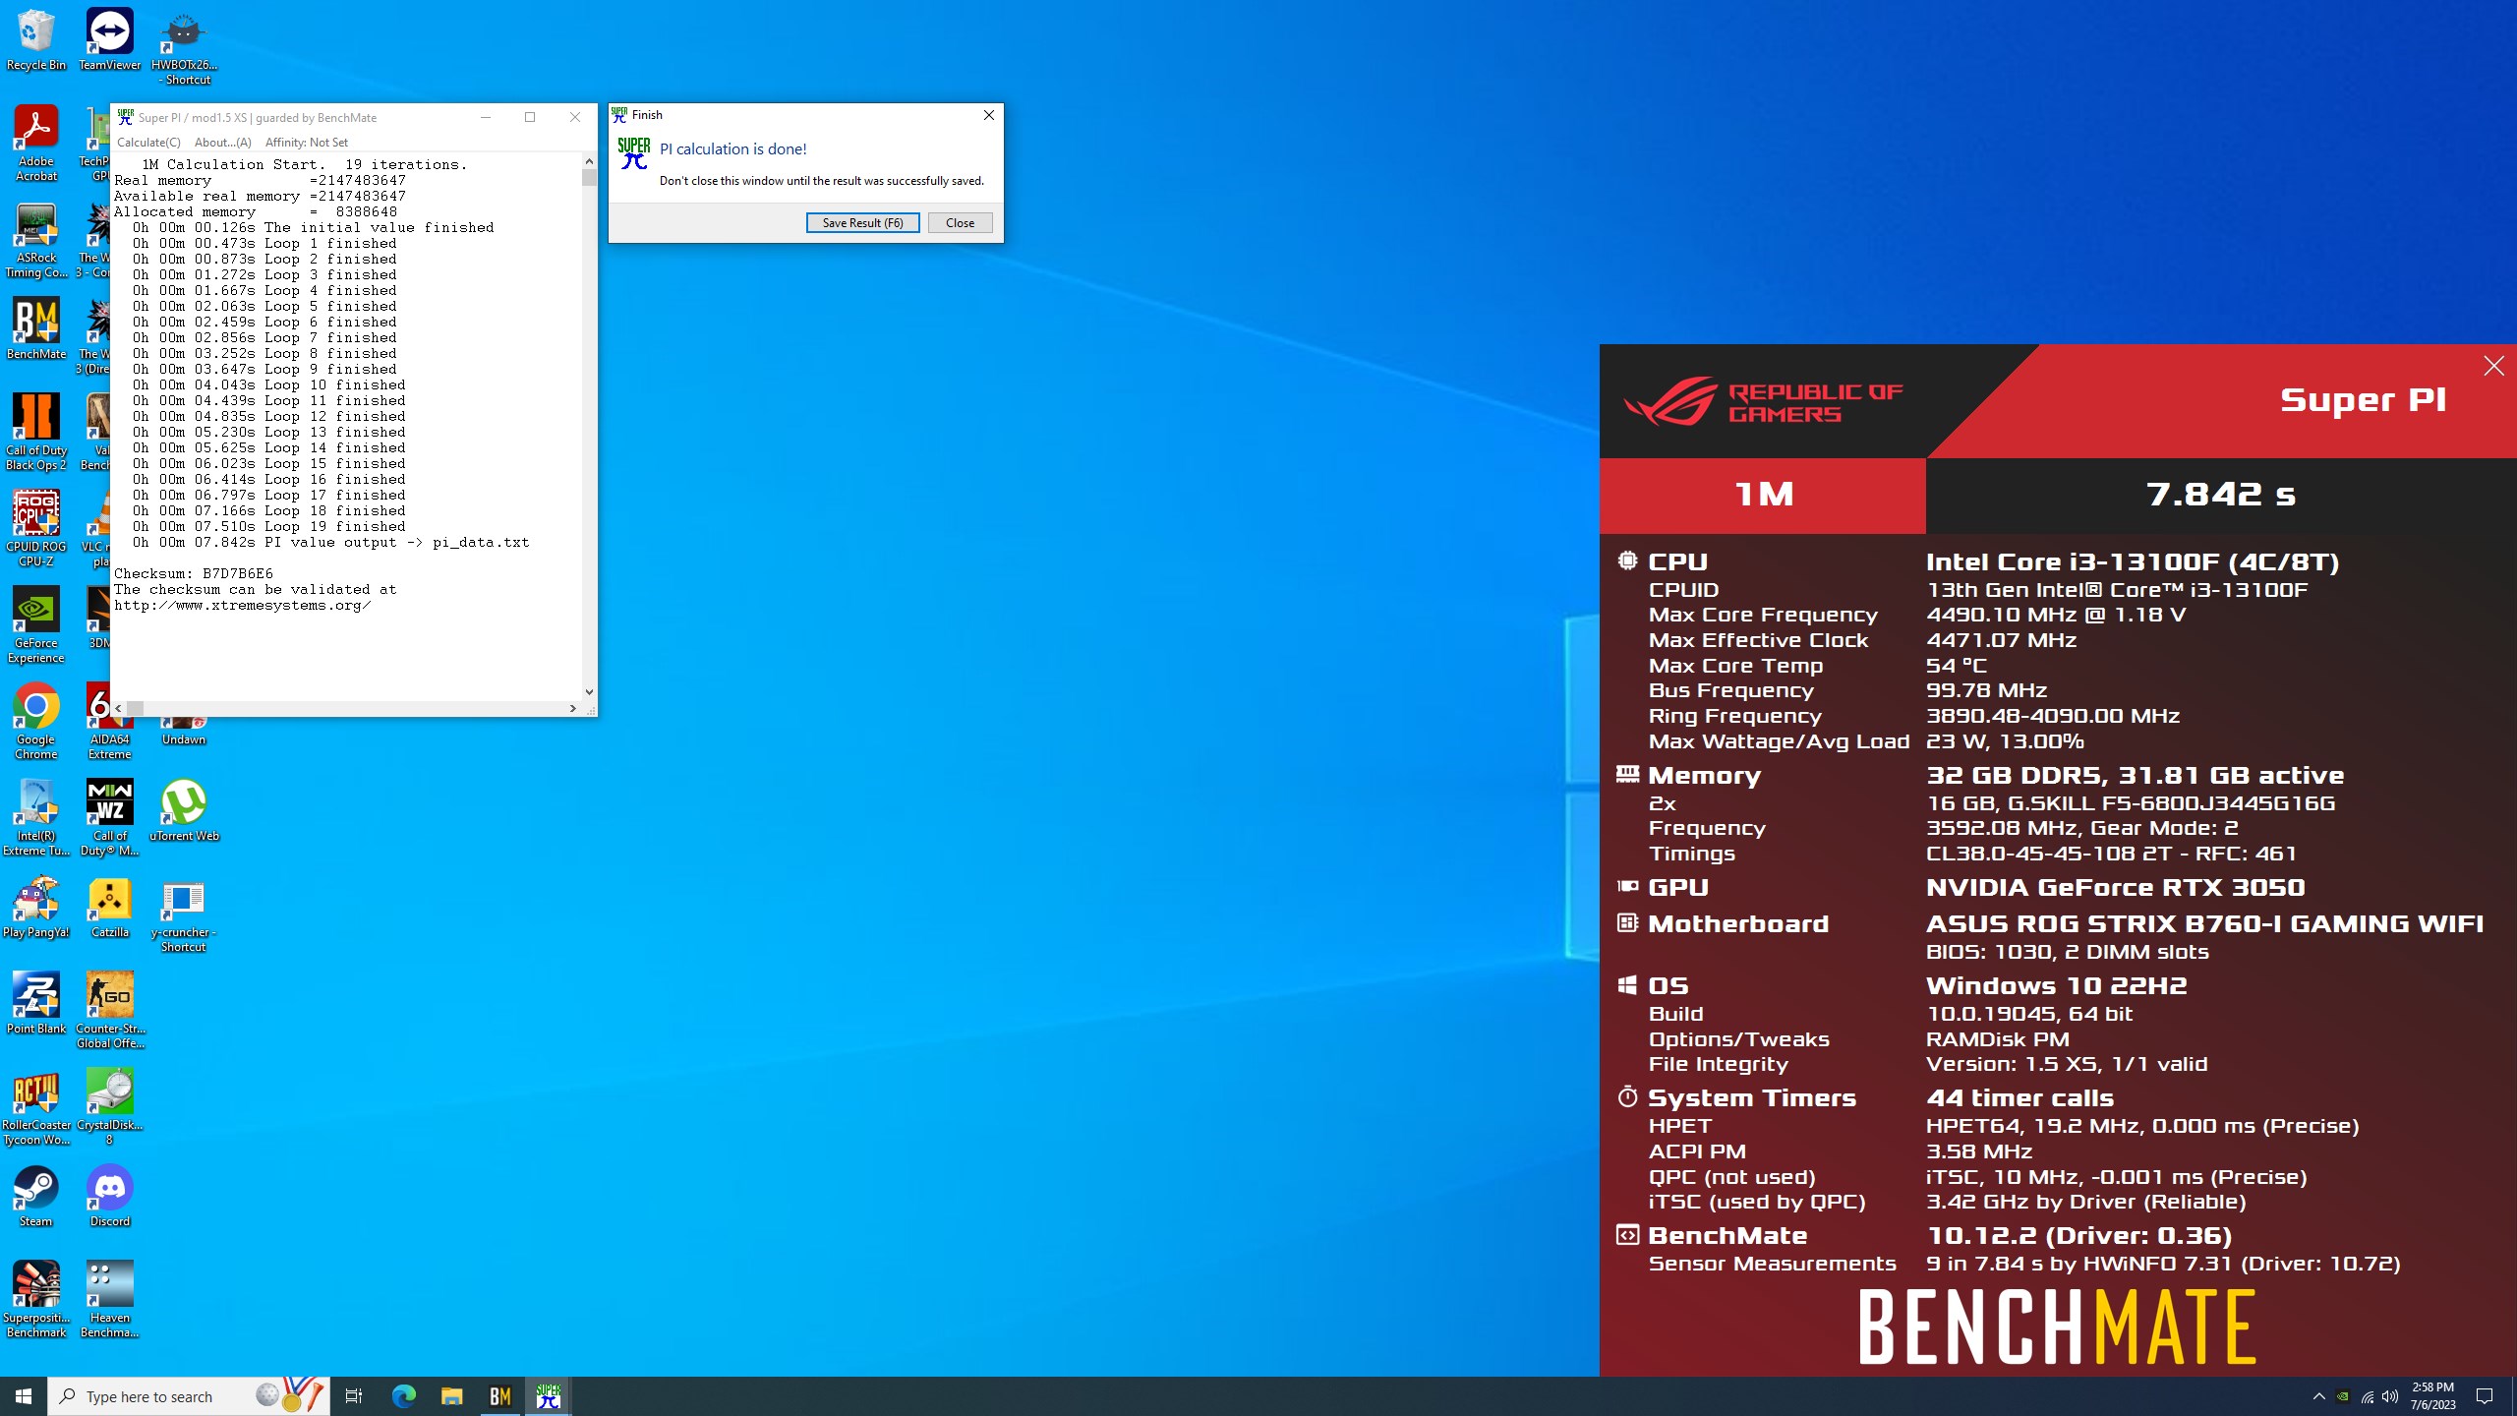Open File Explorer from the taskbar

[451, 1396]
